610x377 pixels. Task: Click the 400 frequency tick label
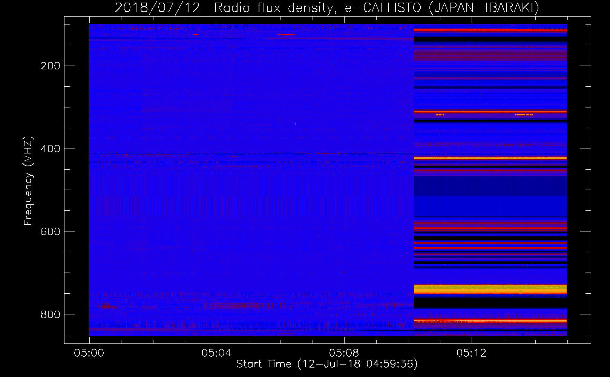click(51, 149)
